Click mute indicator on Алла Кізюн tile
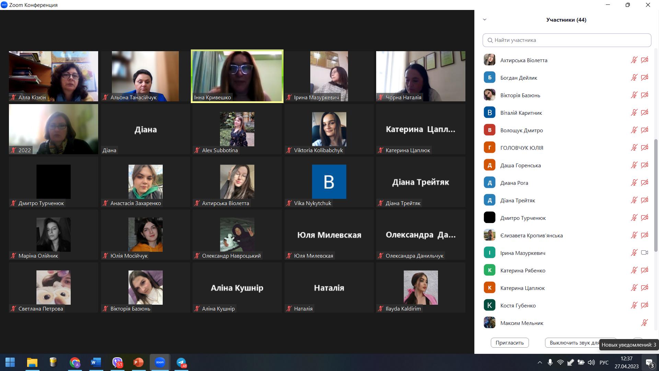 pos(14,98)
